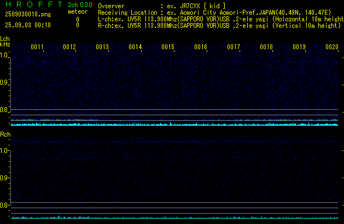Select the 0018 time marker

(x=266, y=47)
